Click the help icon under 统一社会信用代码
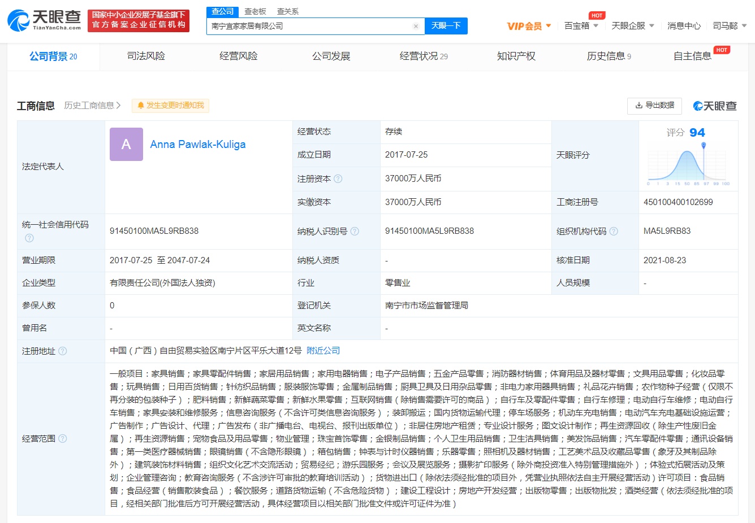Screen dimensions: 755x523 (x=29, y=238)
